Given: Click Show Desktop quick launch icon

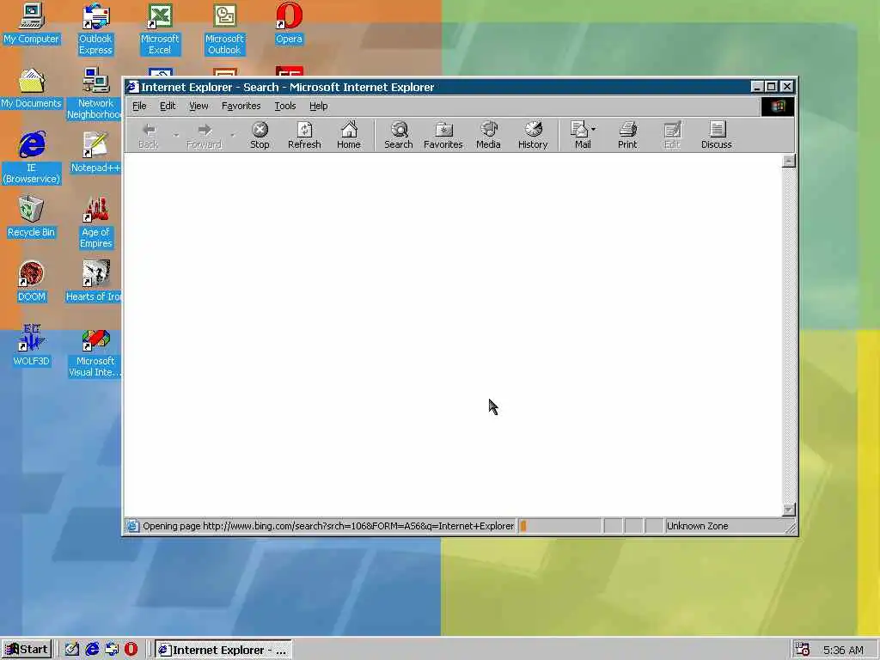Looking at the screenshot, I should coord(72,650).
